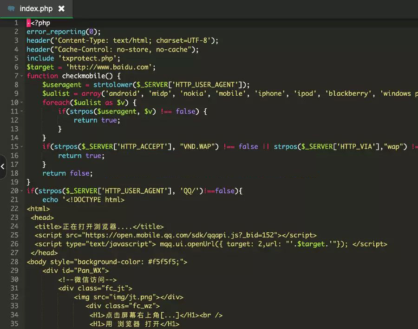Fold the foreach block at line 10

tap(22, 103)
